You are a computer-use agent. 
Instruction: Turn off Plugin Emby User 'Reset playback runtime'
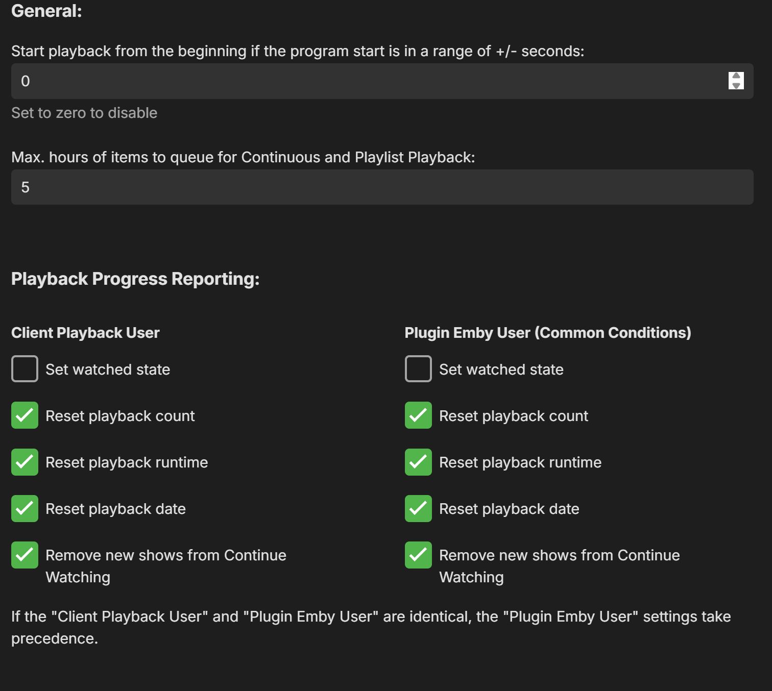pyautogui.click(x=418, y=462)
